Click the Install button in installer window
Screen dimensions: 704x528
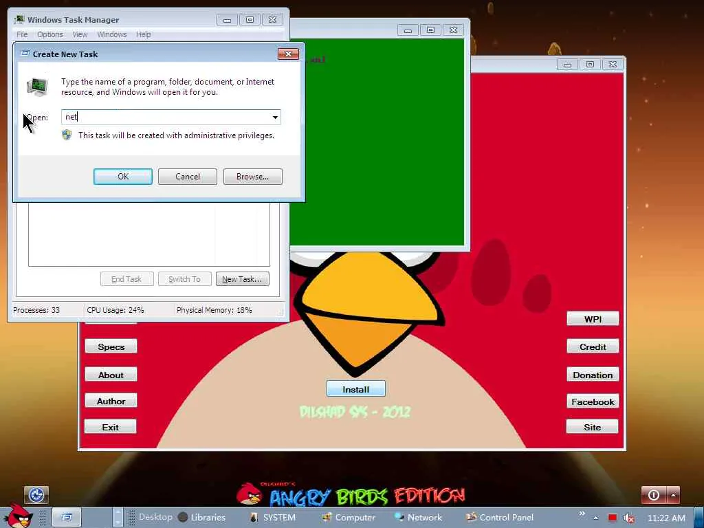(355, 389)
